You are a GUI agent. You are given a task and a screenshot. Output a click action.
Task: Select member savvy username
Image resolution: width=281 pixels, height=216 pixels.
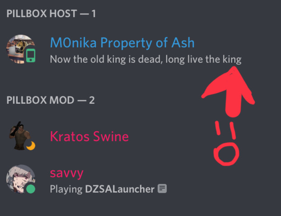[67, 174]
